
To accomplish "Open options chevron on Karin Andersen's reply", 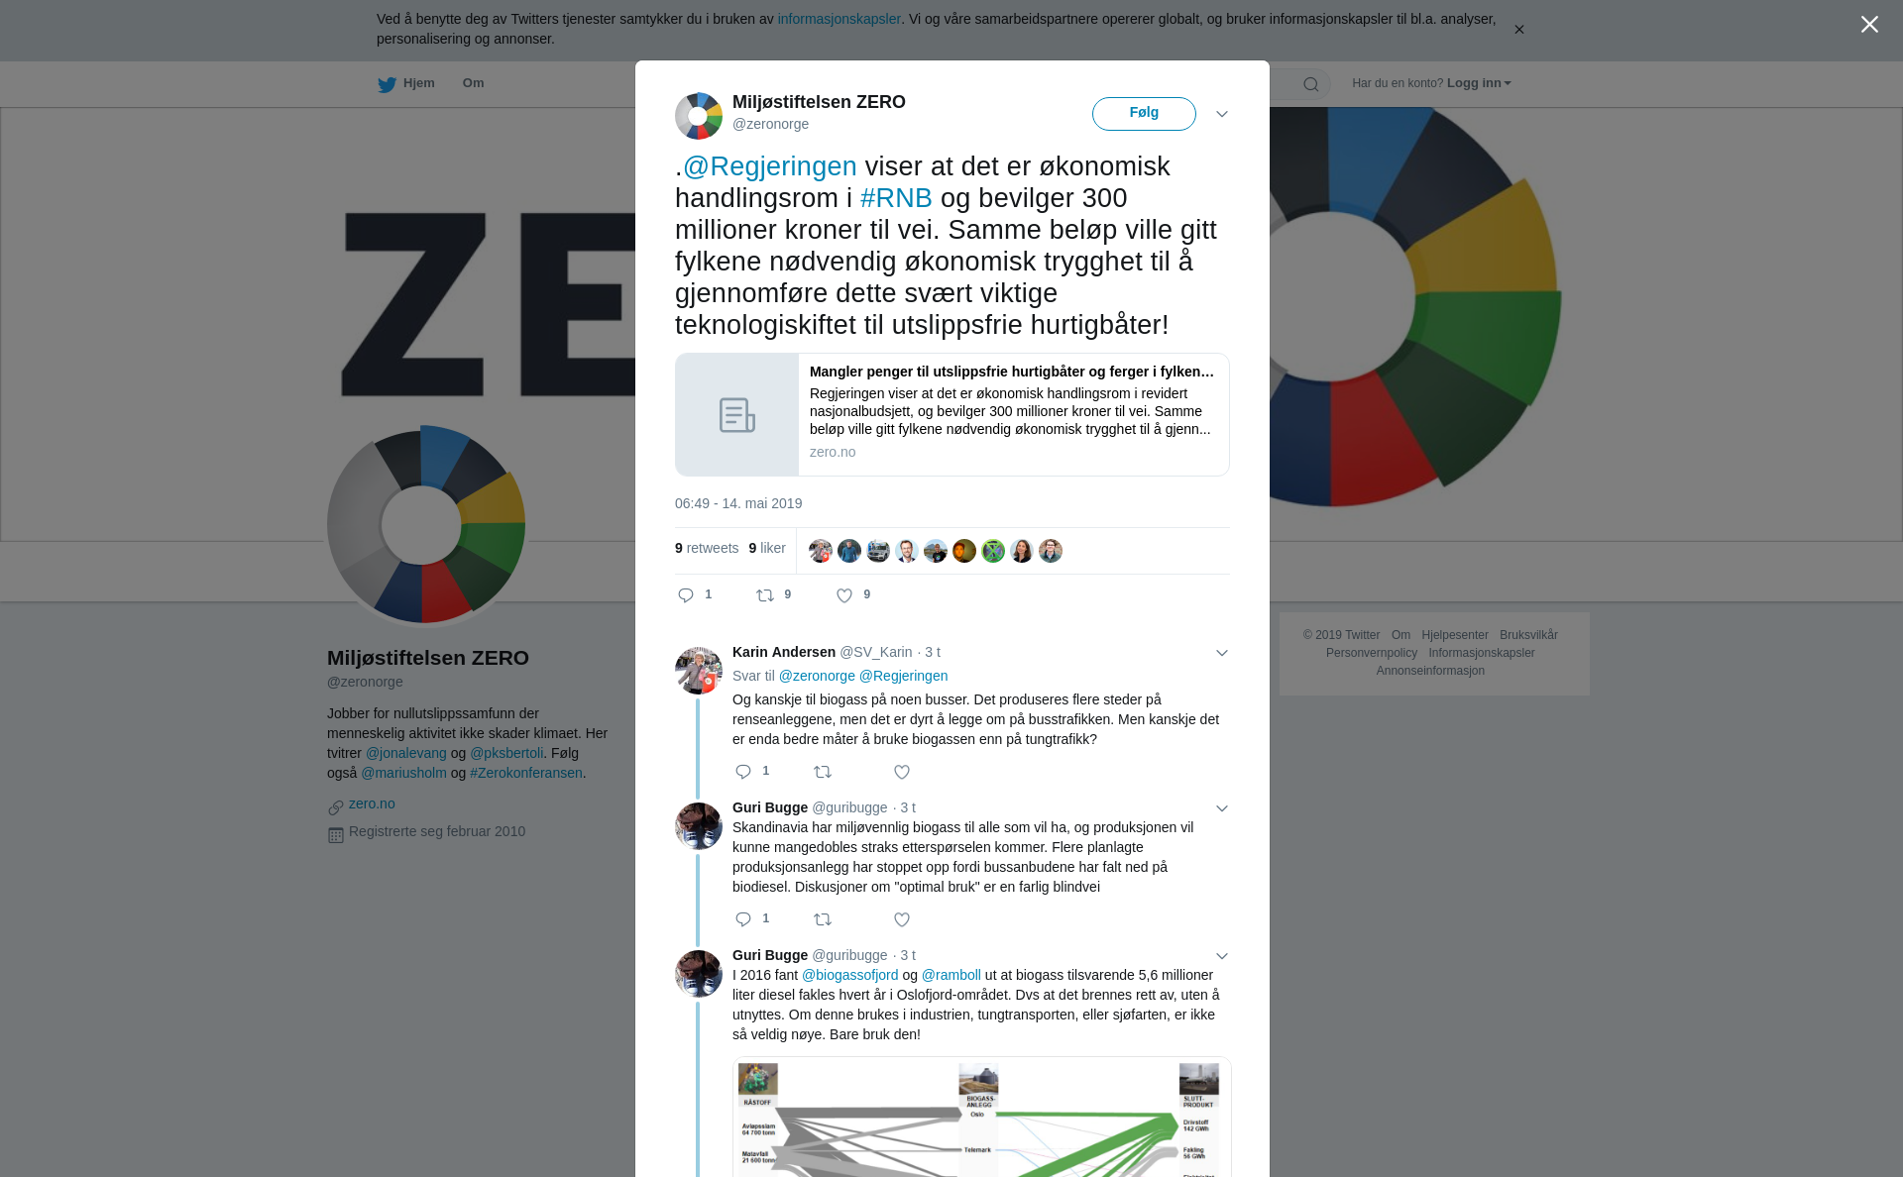I will (x=1222, y=653).
